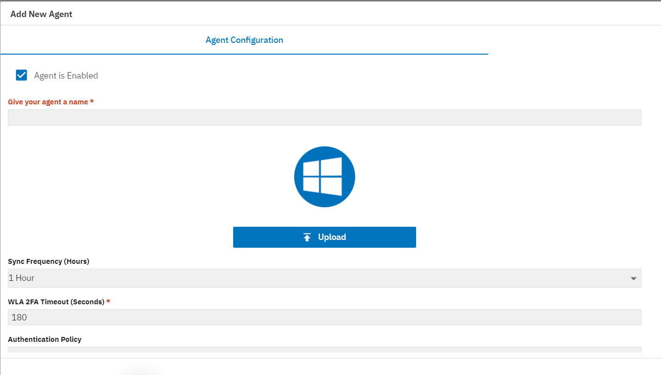Select the 'Add New Agent' dialog title
661x375 pixels.
pos(41,14)
